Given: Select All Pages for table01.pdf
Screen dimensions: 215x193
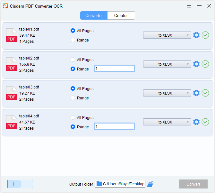Looking at the screenshot, I should click(x=82, y=31).
